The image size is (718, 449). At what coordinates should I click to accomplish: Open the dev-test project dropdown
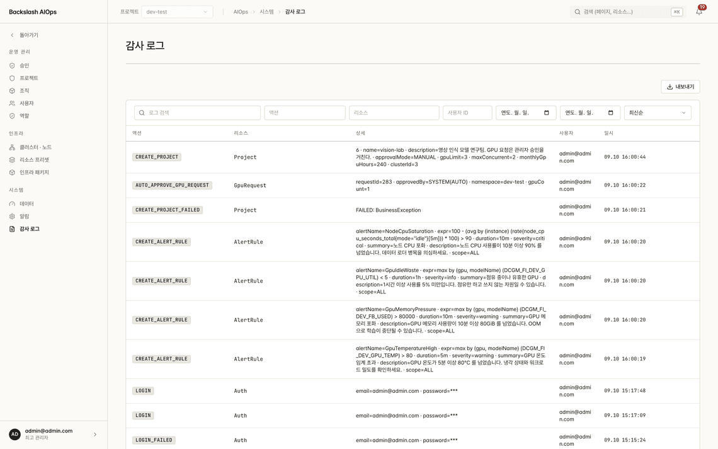(177, 12)
